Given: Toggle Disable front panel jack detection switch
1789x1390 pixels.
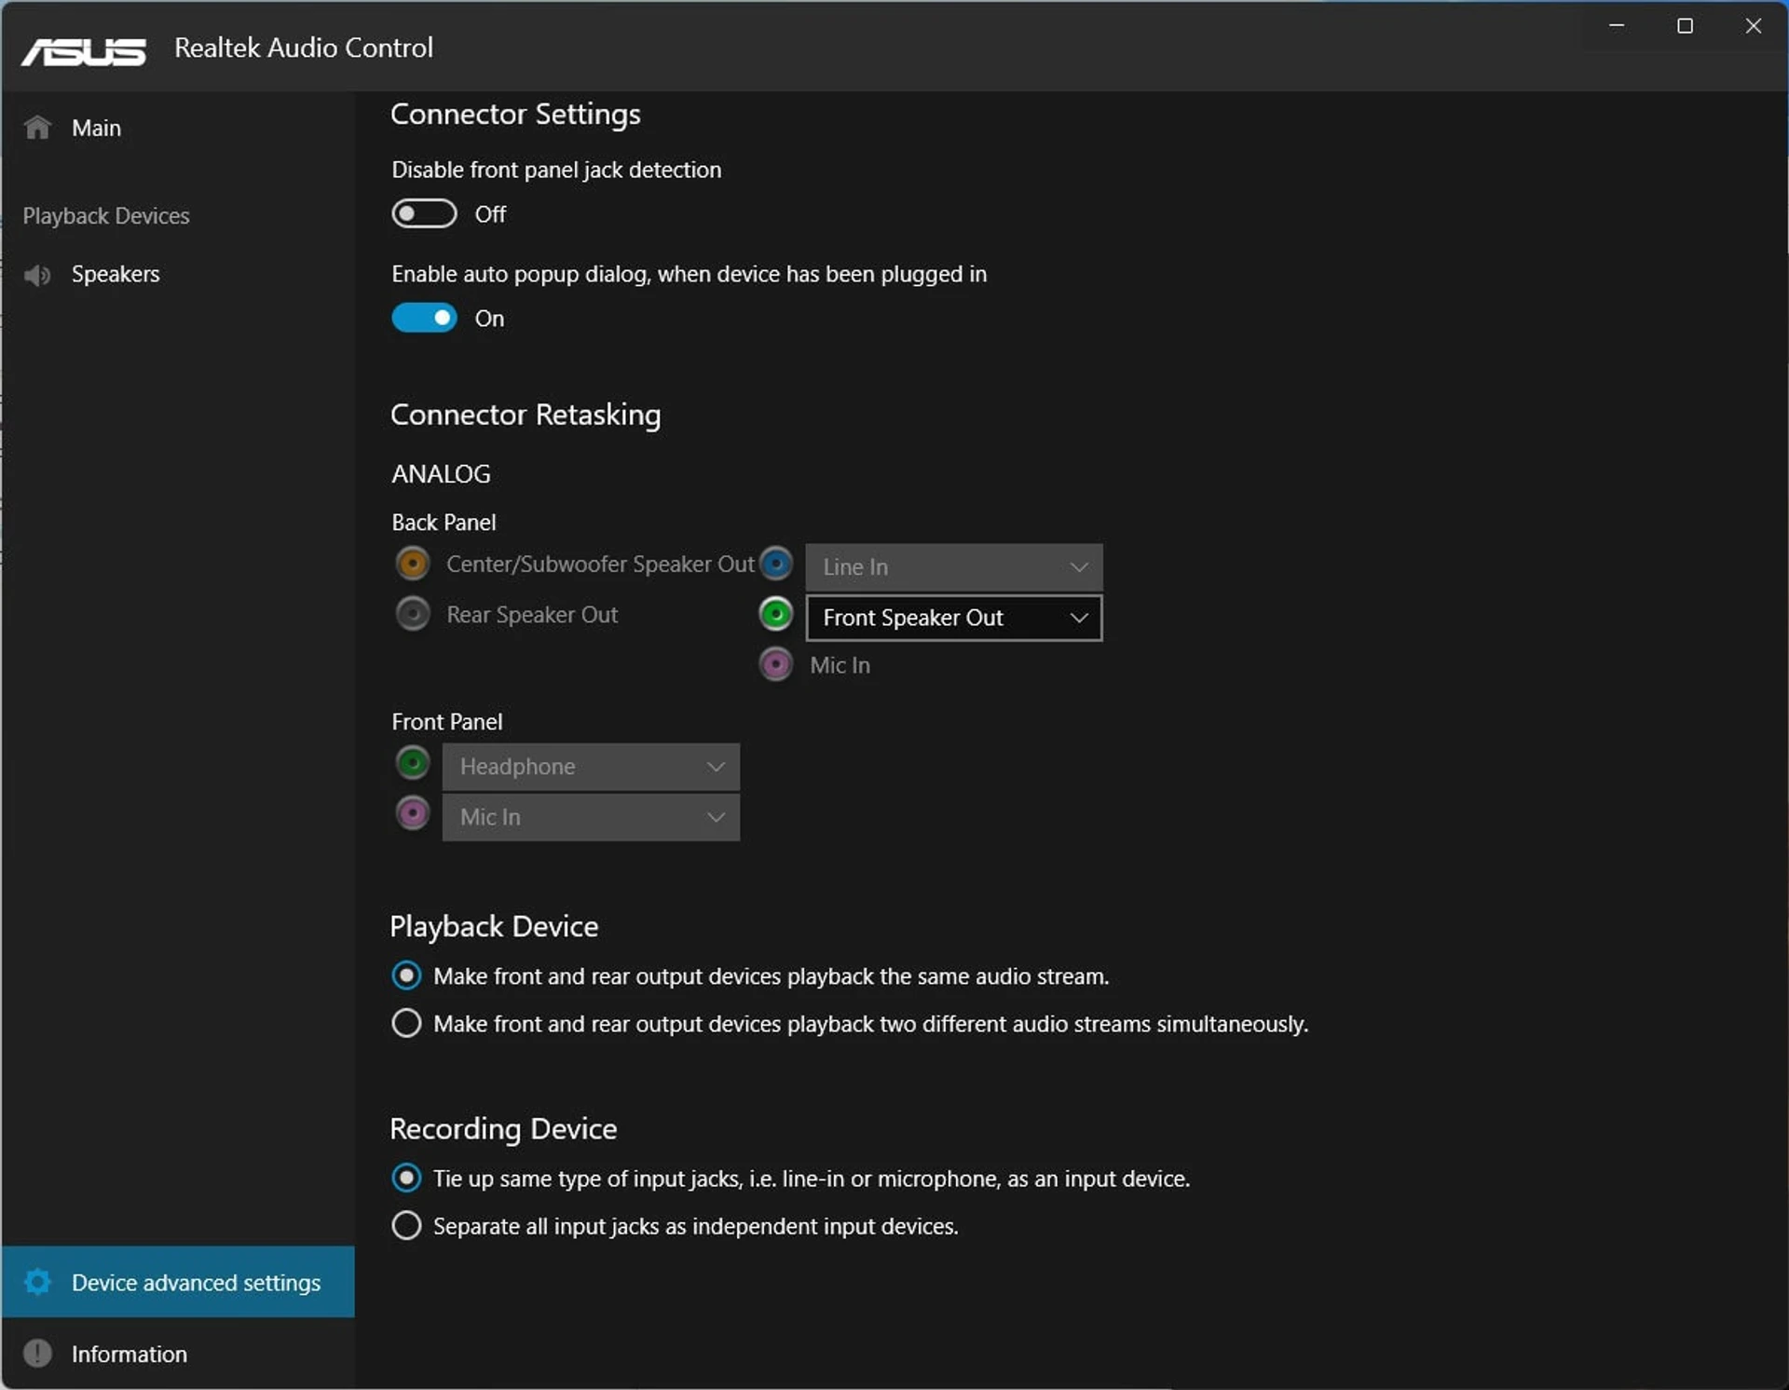Looking at the screenshot, I should click(424, 213).
